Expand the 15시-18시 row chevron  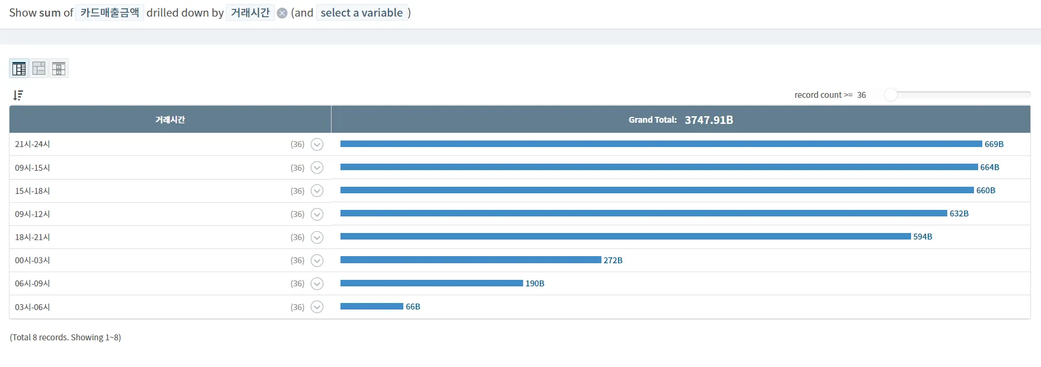click(317, 191)
